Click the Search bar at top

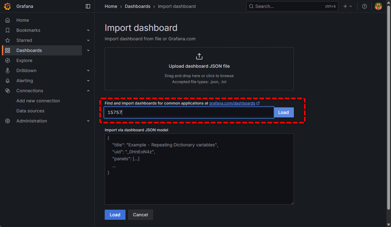click(292, 6)
